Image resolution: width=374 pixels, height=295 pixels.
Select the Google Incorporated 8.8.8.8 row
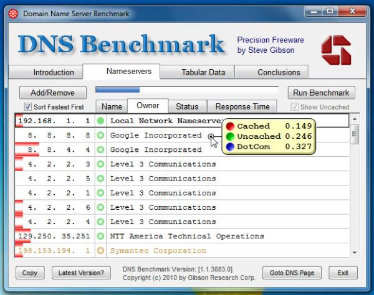(x=156, y=135)
